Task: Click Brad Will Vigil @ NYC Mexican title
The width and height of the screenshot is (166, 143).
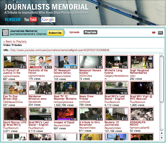Action: pyautogui.click(x=141, y=98)
